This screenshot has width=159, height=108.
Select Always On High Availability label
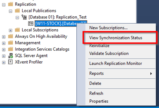(41, 36)
